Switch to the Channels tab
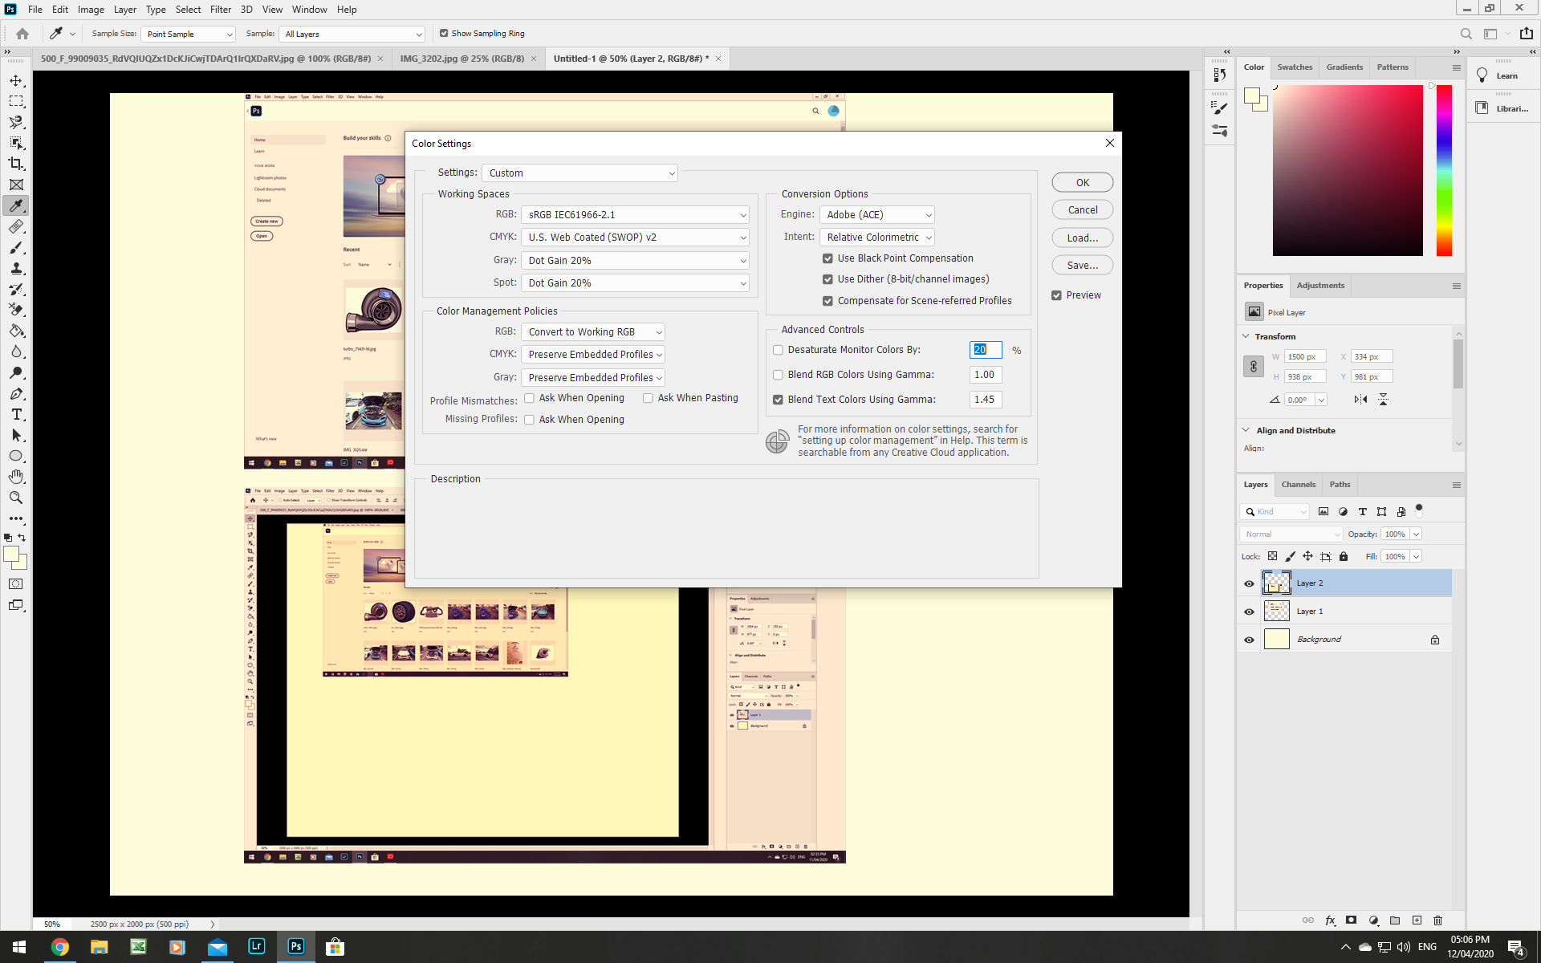This screenshot has height=963, width=1541. [1298, 484]
